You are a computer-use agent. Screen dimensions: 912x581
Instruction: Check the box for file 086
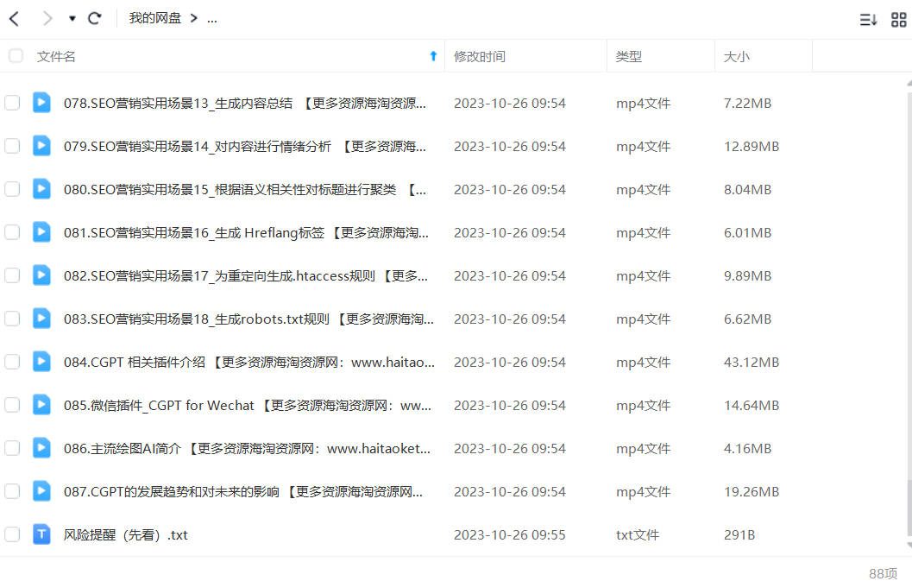click(x=12, y=448)
